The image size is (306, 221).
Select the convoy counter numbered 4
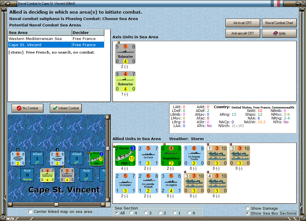click(217, 183)
